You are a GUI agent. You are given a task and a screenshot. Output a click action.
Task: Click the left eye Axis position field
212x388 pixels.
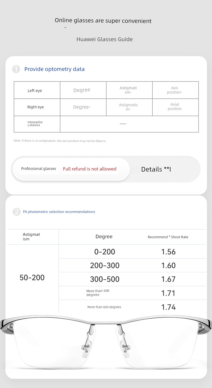175,90
